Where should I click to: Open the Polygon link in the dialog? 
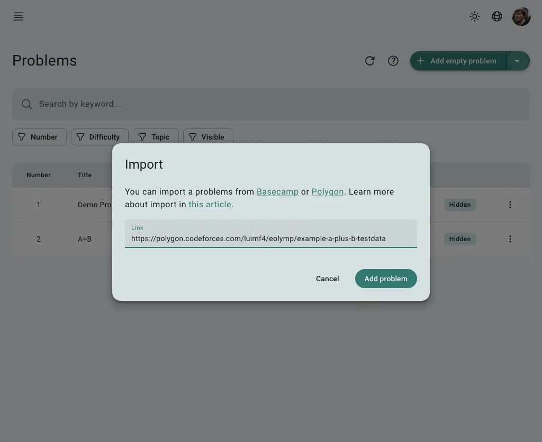(x=328, y=192)
